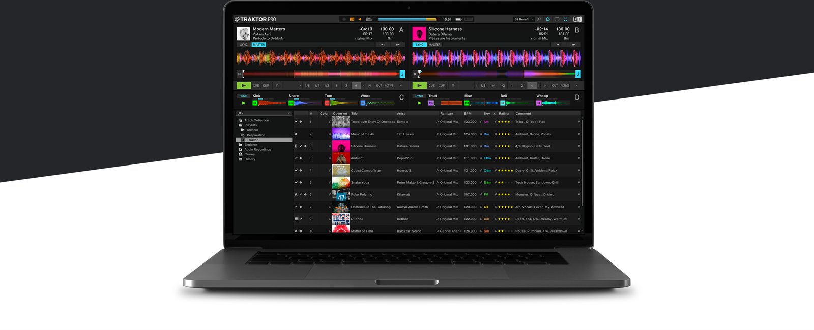This screenshot has width=814, height=330.
Task: Open Track Collection in browser tree
Action: [x=254, y=120]
